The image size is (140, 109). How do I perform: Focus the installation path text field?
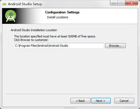tap(59, 46)
